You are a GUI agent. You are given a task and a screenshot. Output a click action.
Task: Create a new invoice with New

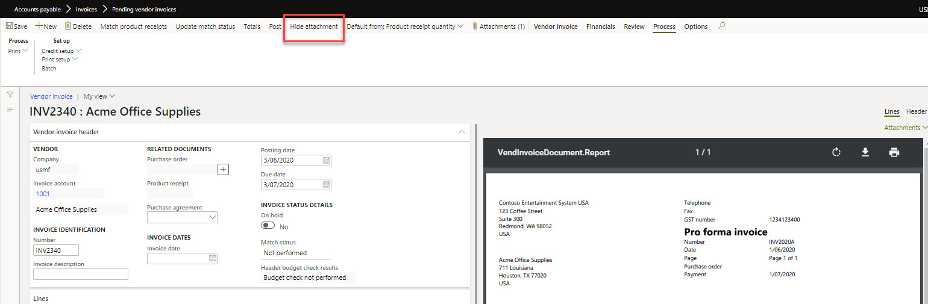click(x=46, y=26)
